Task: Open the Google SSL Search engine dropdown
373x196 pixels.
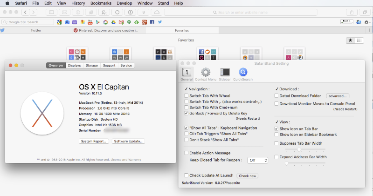Action: click(5, 22)
